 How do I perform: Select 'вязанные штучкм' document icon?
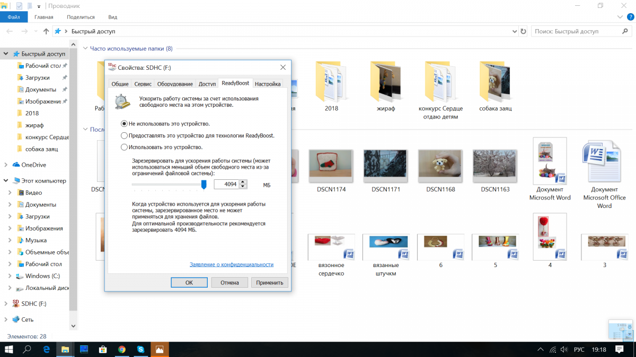coord(386,246)
